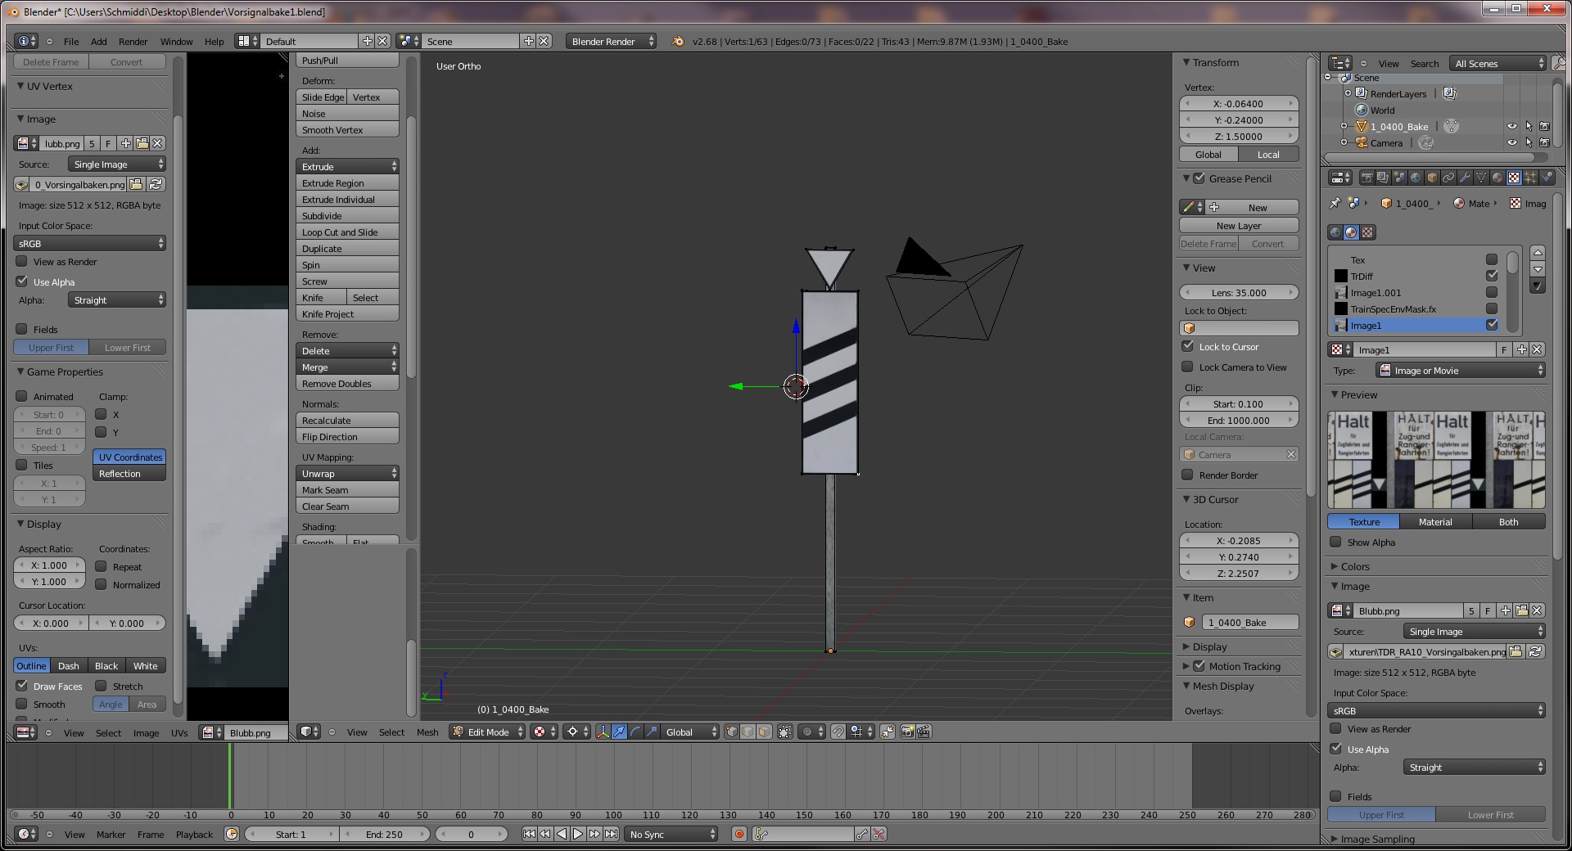Uncheck Draw Faces in UV display options
The image size is (1572, 851).
22,687
